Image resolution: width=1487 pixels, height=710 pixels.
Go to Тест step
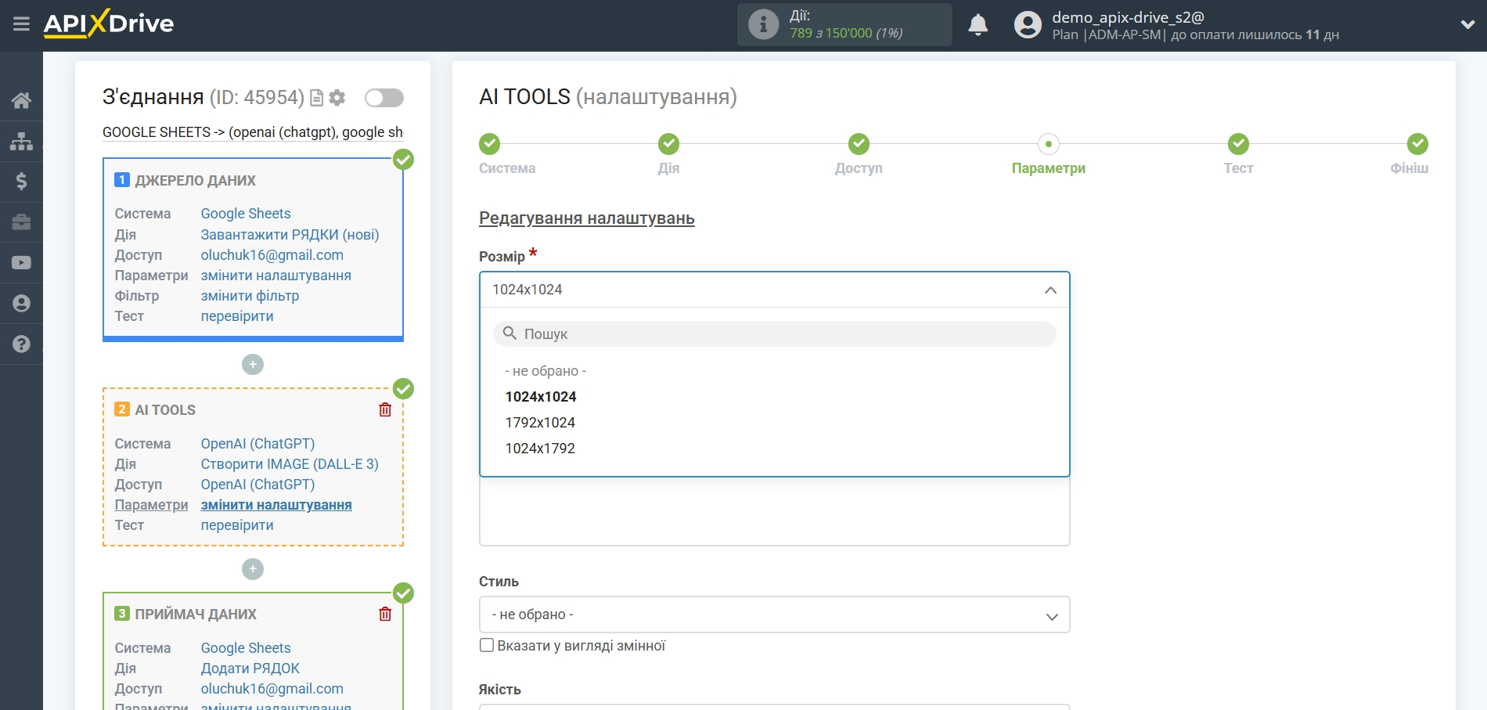[x=1238, y=144]
